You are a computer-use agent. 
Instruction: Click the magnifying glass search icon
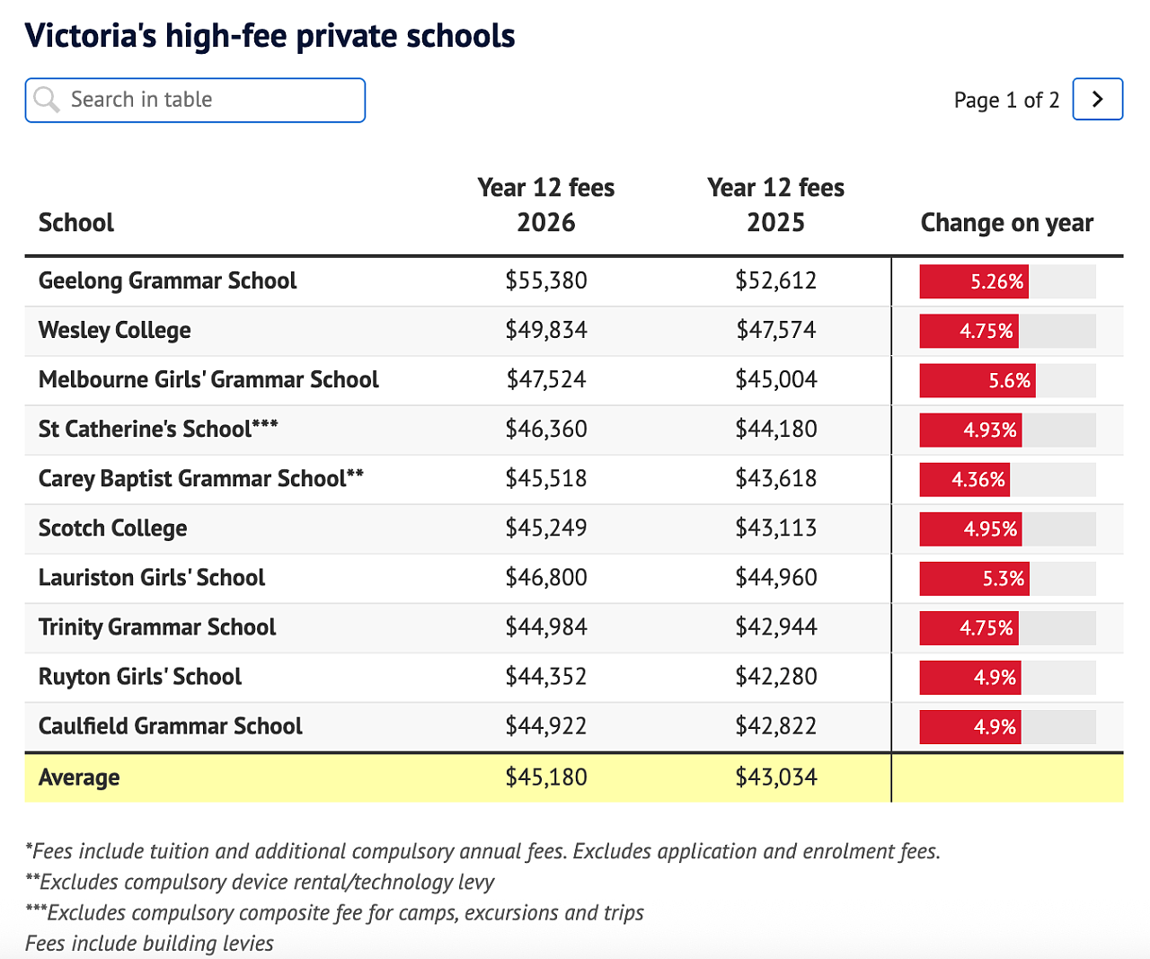(x=47, y=100)
